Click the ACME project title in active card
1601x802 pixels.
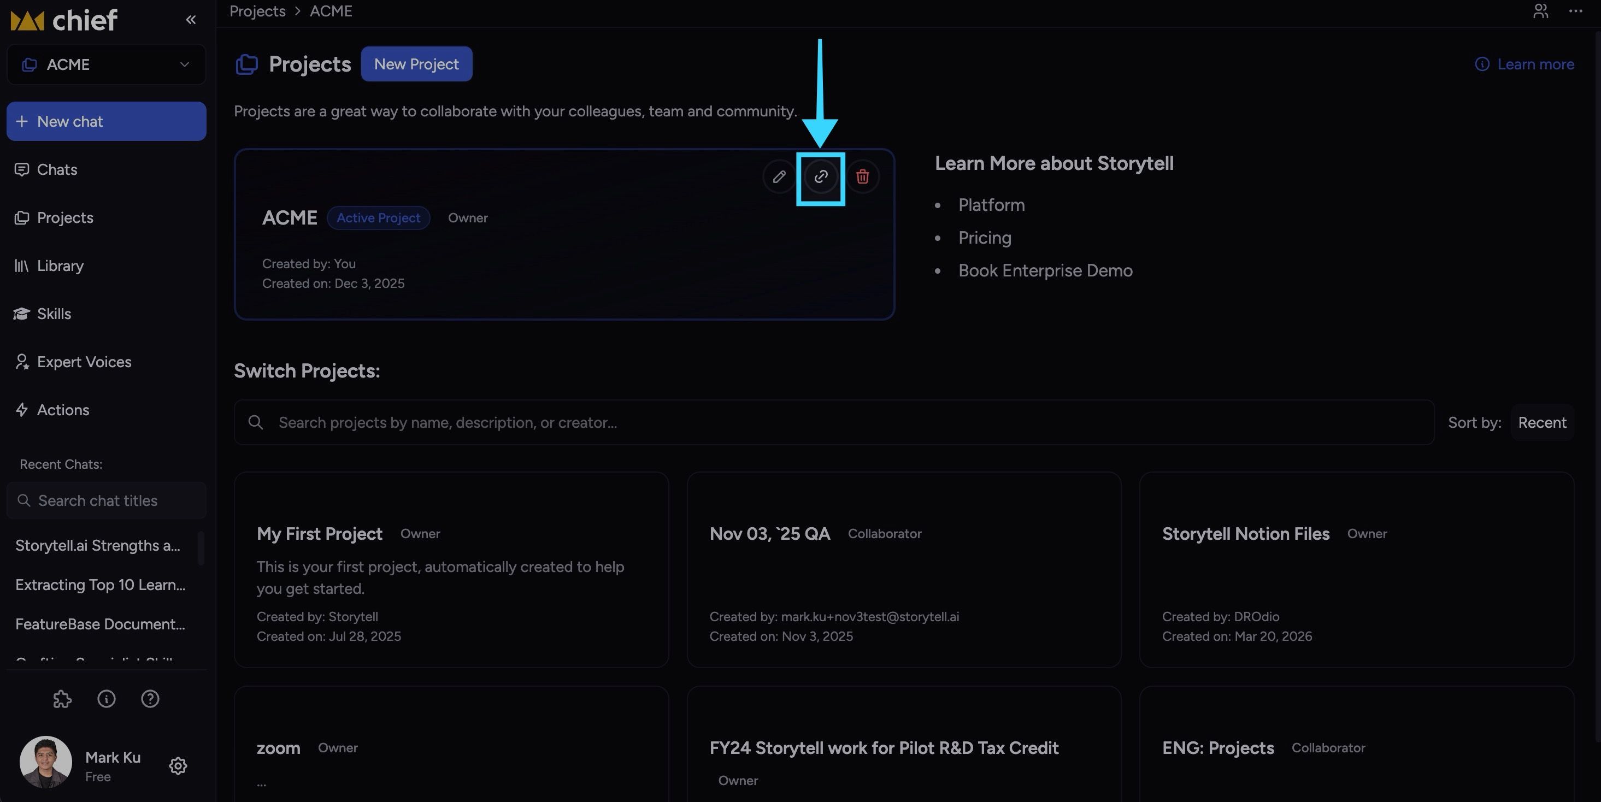pyautogui.click(x=290, y=218)
